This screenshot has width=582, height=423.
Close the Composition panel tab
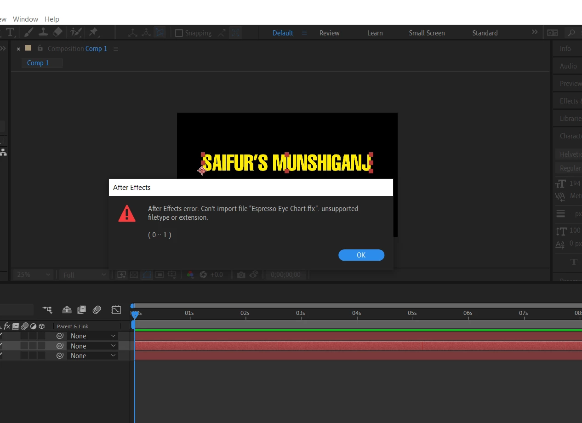(x=18, y=49)
